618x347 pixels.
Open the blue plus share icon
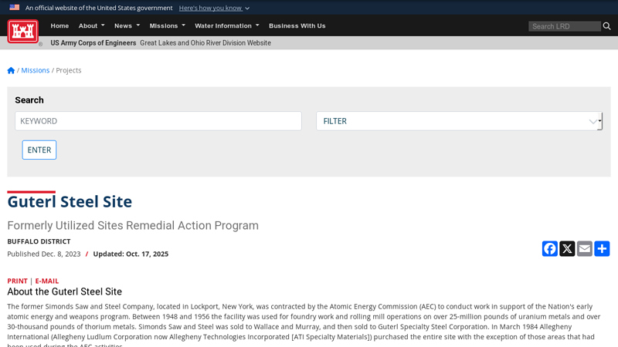(x=602, y=248)
